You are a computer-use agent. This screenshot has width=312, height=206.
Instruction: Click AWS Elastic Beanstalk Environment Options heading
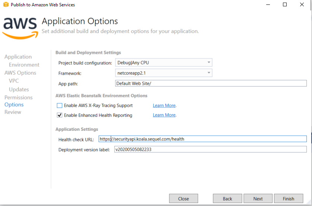[101, 96]
